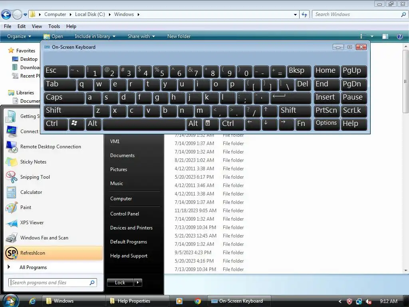The image size is (409, 307).
Task: Click the network tray icon
Action: point(359,301)
